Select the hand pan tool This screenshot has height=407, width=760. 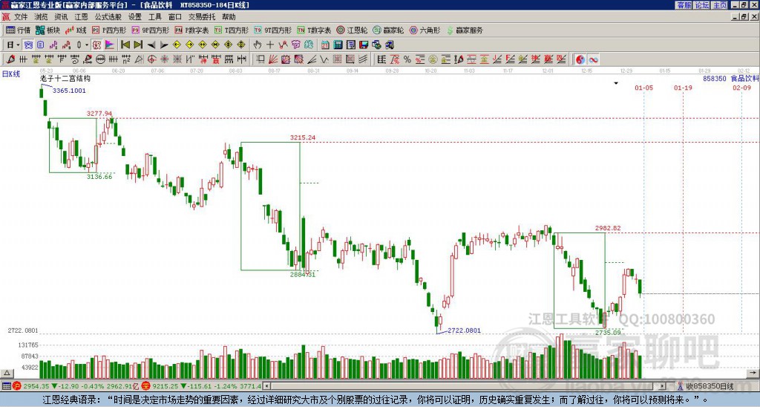pyautogui.click(x=258, y=45)
